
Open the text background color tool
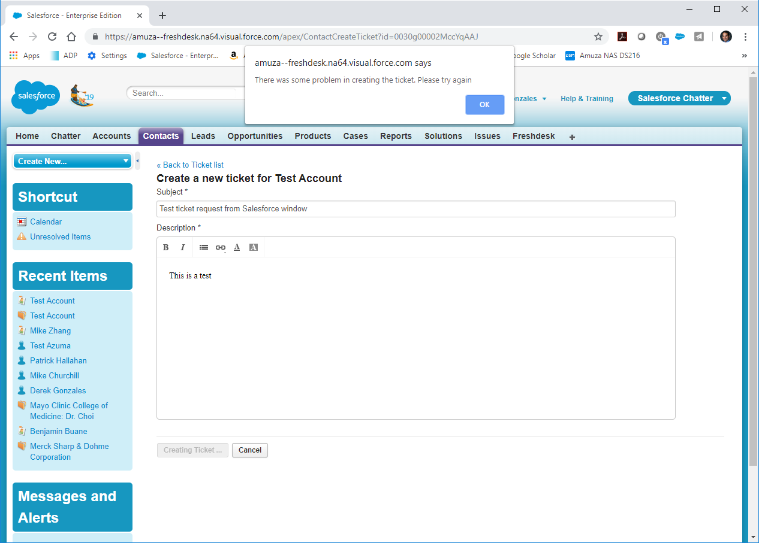(254, 247)
